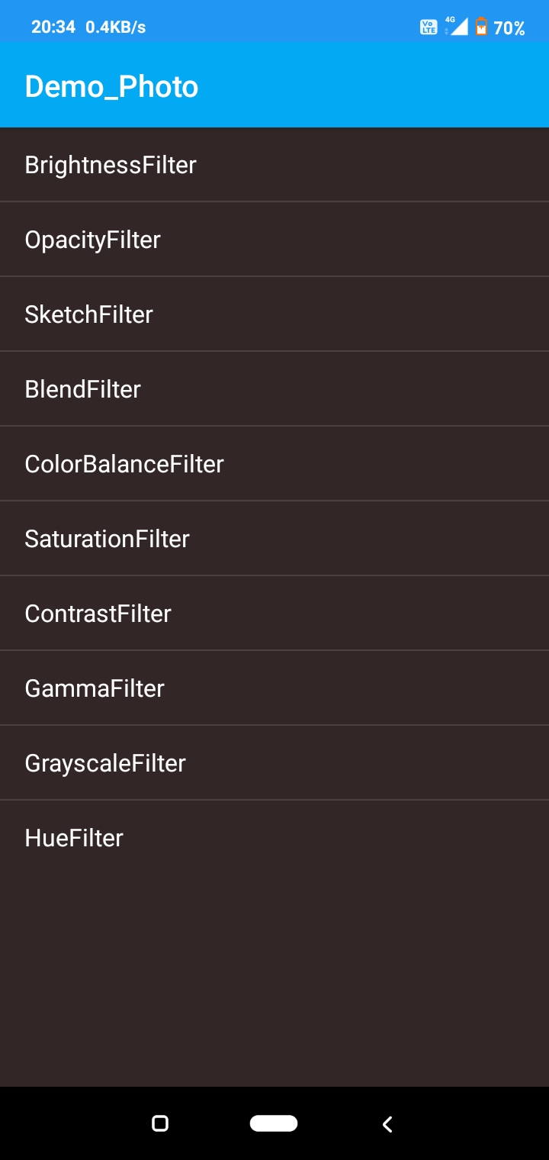Click the 70% battery percentage text
The width and height of the screenshot is (549, 1160).
[x=509, y=28]
